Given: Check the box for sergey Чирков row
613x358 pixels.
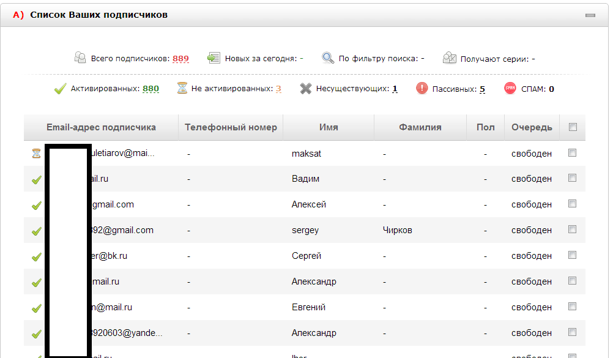Looking at the screenshot, I should [x=573, y=229].
